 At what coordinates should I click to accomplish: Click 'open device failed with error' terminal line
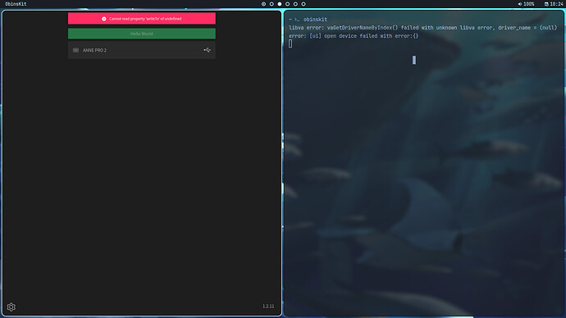354,36
